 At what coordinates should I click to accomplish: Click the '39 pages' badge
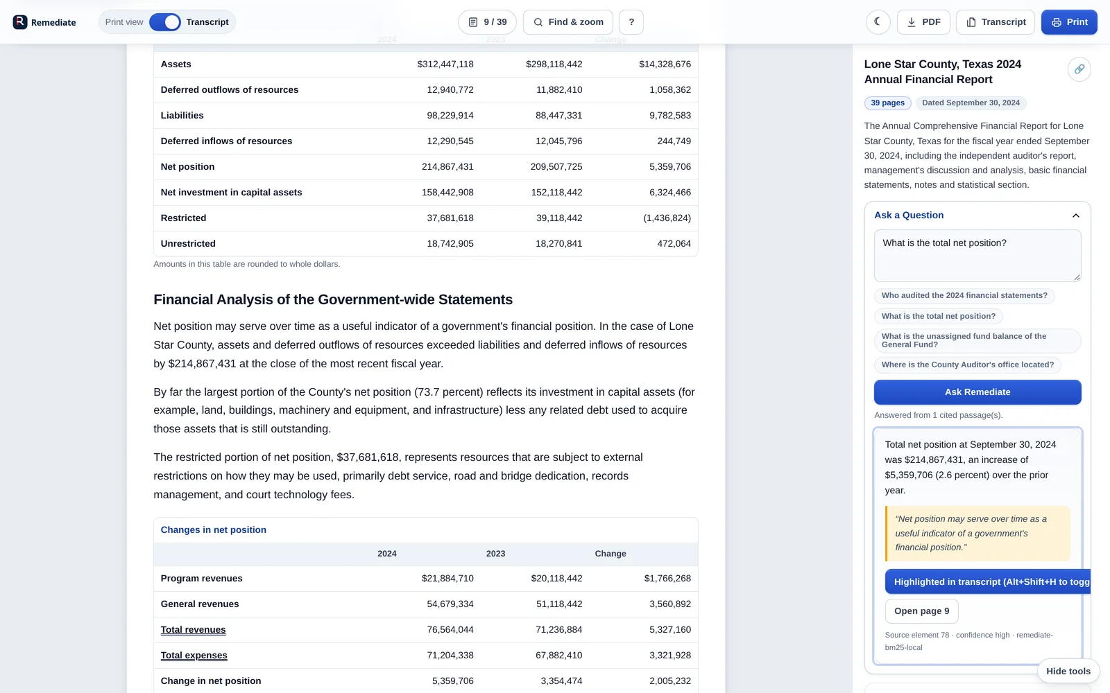click(x=887, y=103)
